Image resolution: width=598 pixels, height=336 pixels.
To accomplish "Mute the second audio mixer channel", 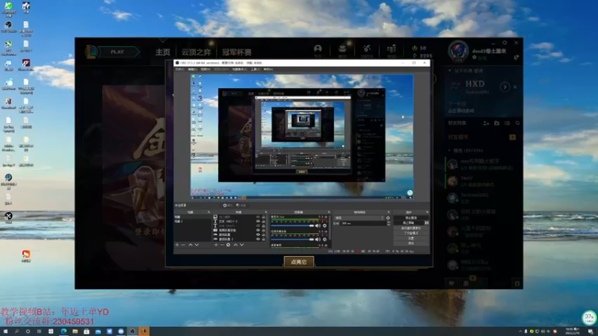I will pos(318,240).
